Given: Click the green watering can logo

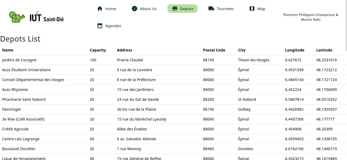Looking at the screenshot, I should [17, 17].
